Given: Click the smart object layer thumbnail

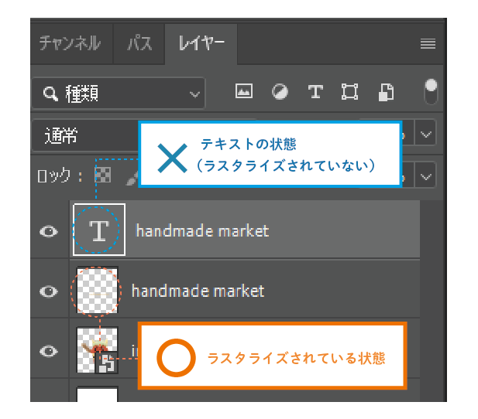Looking at the screenshot, I should tap(97, 350).
